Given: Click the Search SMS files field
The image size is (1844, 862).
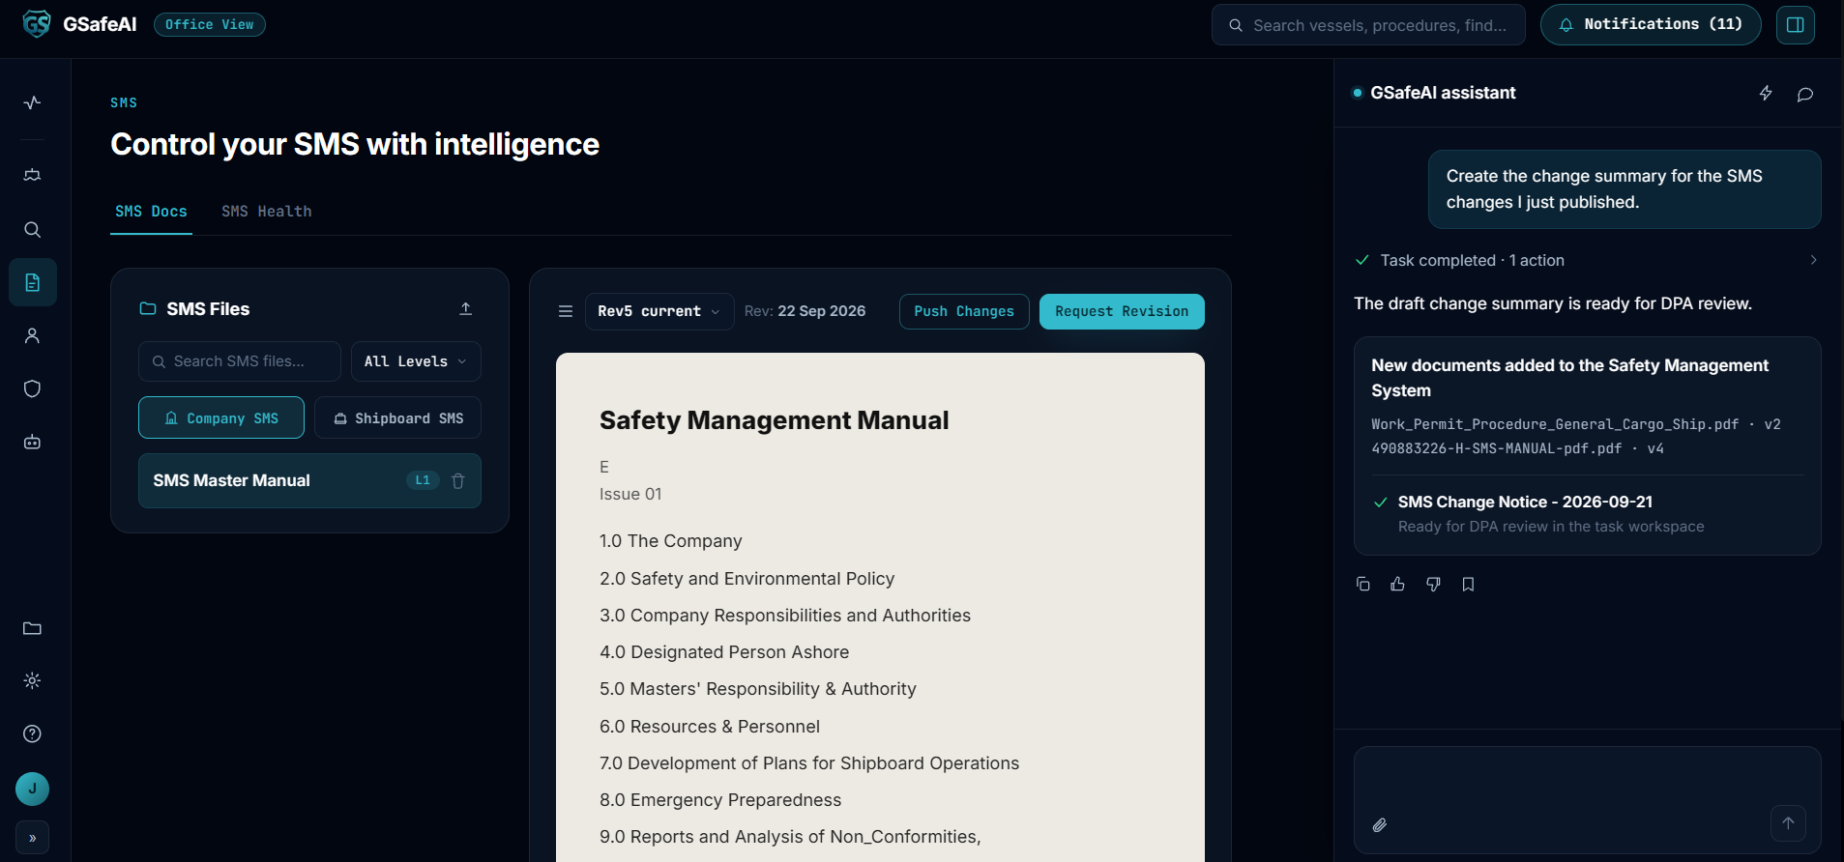Looking at the screenshot, I should point(240,361).
